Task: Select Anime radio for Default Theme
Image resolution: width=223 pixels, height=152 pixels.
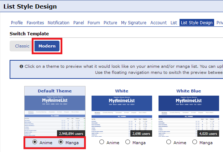Action: pyautogui.click(x=35, y=142)
